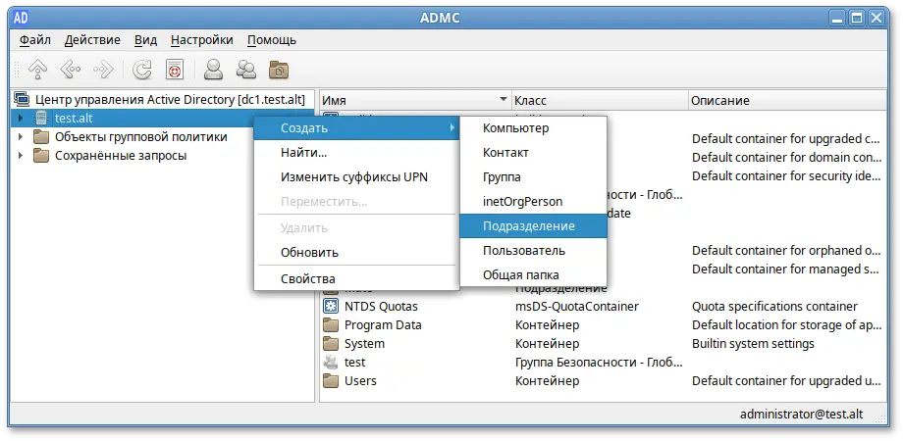Click the single user toolbar icon

(214, 70)
